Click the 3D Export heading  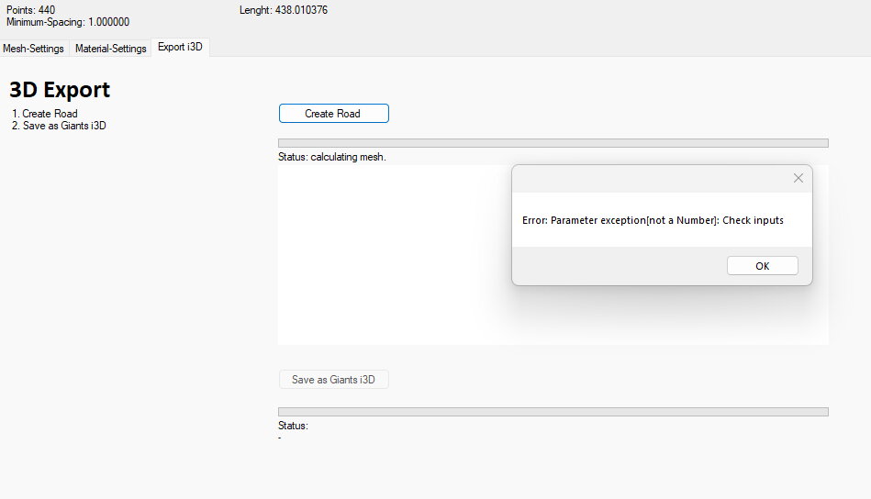[x=60, y=90]
